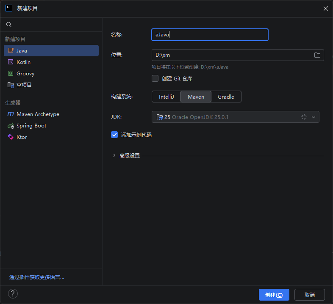Click the project path hint D:\xm\aJava
This screenshot has width=333, height=304.
214,67
